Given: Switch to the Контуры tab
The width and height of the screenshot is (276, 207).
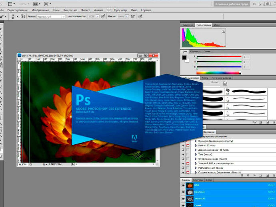Looking at the screenshot, I should [198, 180].
